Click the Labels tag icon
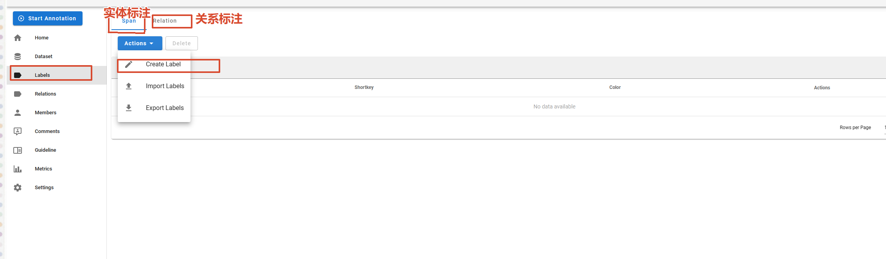This screenshot has height=259, width=886. tap(18, 75)
